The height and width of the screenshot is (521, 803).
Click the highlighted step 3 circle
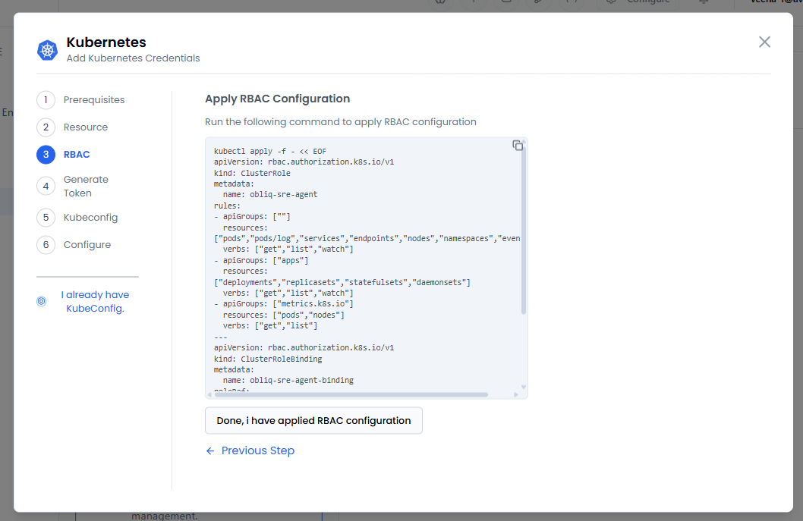[x=46, y=155]
